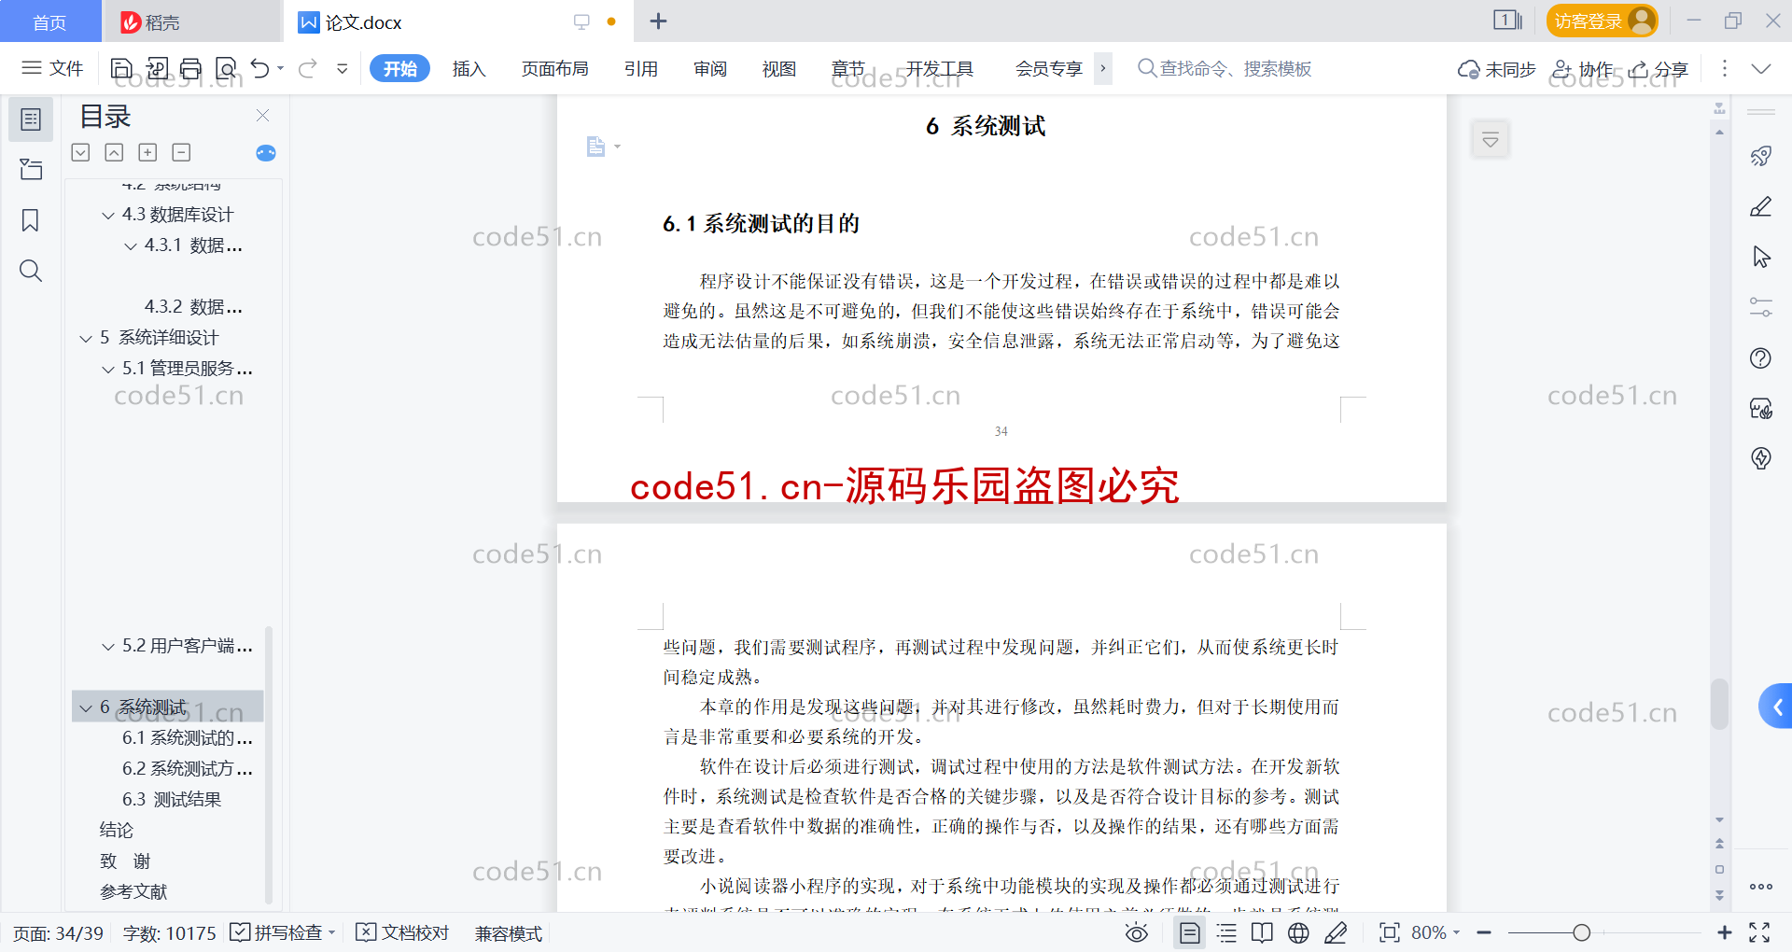Open the 页面布局 tab
This screenshot has width=1792, height=952.
click(555, 68)
